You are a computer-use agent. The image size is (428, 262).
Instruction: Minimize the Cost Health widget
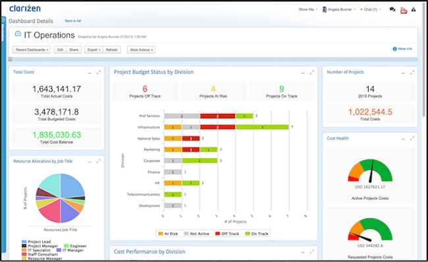pos(403,139)
